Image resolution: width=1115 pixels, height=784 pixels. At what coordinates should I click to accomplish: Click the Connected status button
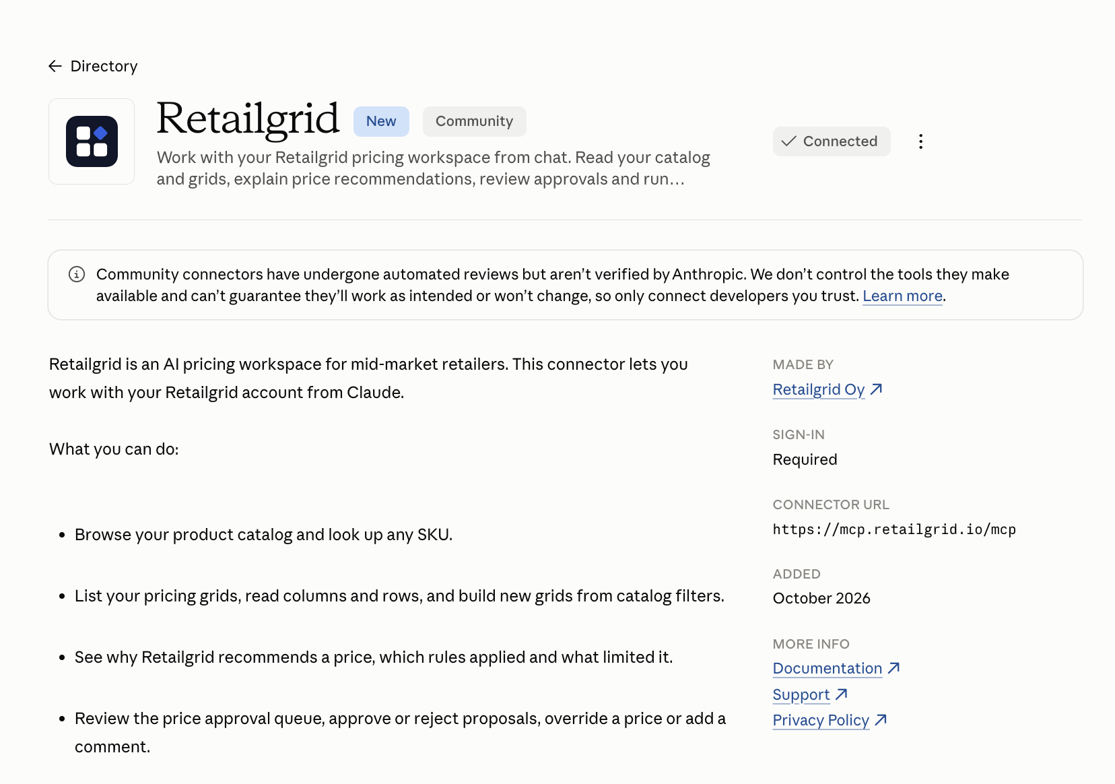tap(832, 141)
